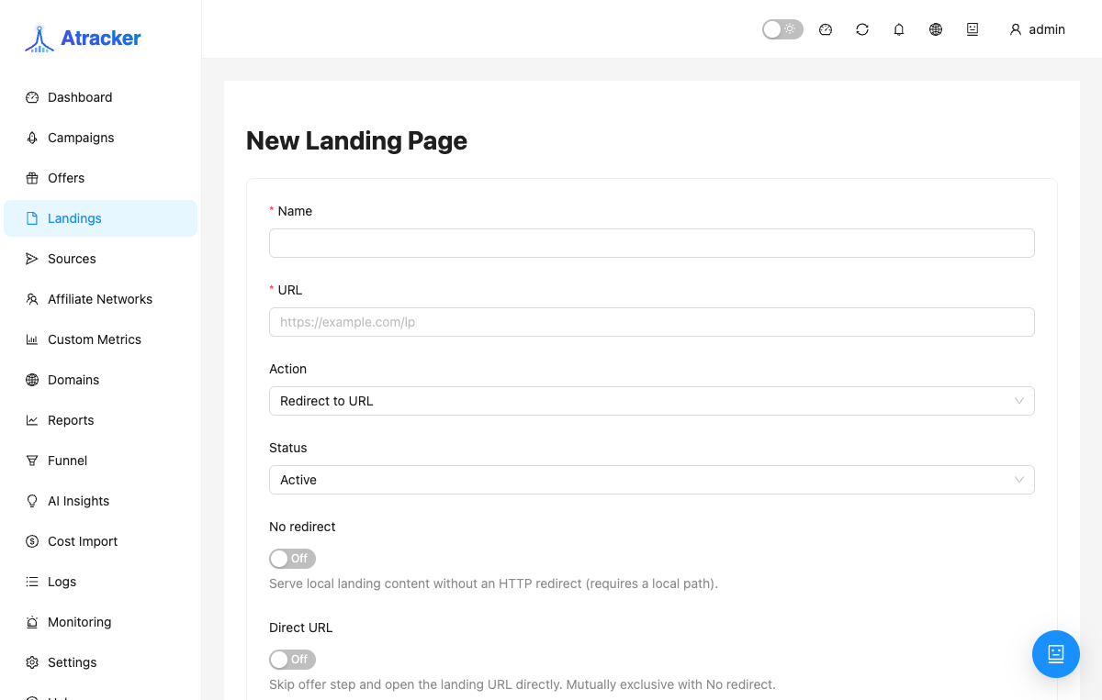Click the language globe icon in header
1102x700 pixels.
pyautogui.click(x=936, y=29)
